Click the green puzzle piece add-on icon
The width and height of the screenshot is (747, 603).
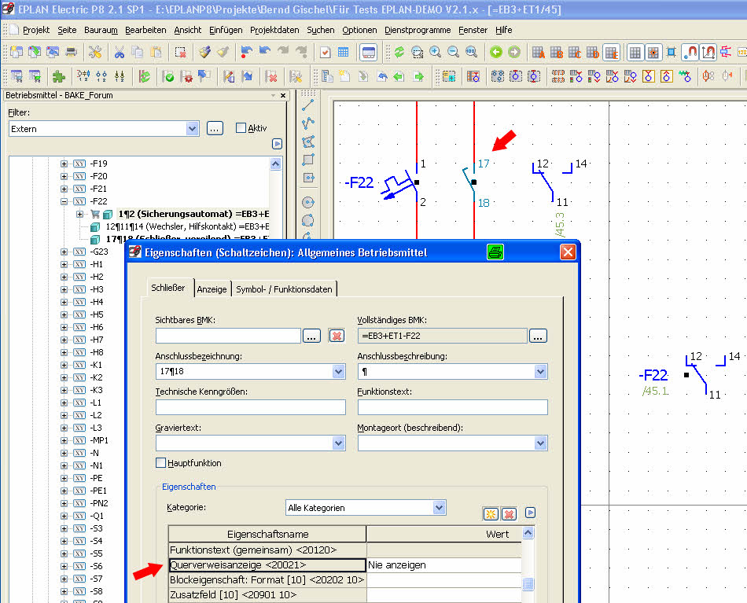click(59, 76)
